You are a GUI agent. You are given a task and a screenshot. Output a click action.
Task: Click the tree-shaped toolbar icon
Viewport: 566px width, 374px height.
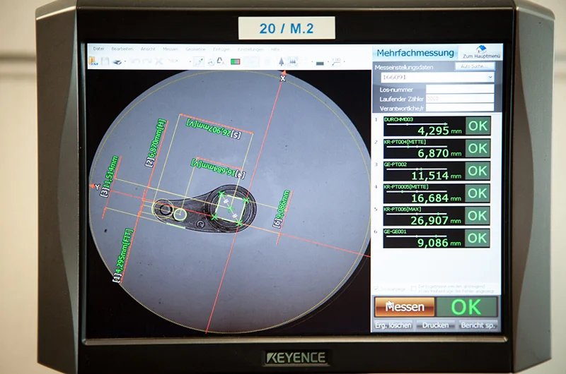click(281, 61)
